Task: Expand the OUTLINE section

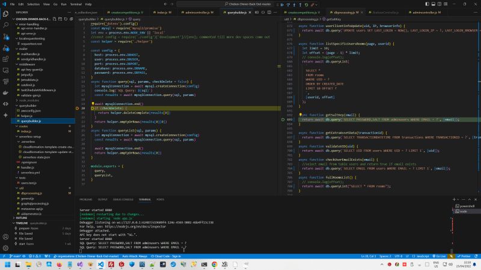Action: 22,218
